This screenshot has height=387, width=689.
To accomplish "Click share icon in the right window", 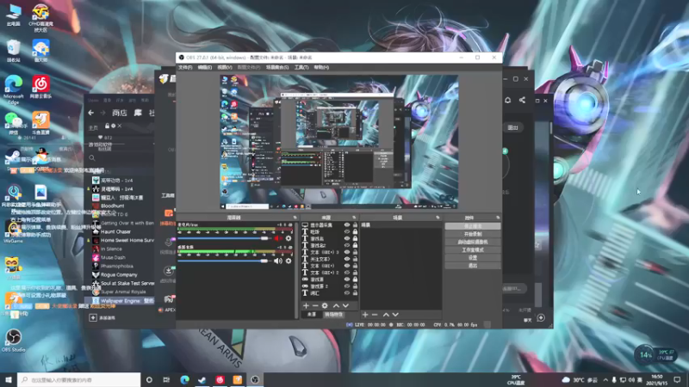I will point(522,100).
